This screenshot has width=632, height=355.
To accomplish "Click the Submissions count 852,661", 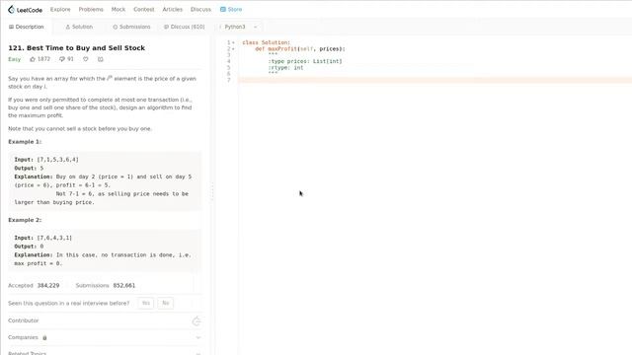I will pos(124,285).
